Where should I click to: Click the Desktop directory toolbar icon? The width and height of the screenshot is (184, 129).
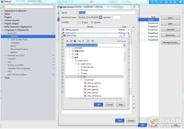pyautogui.click(x=71, y=41)
